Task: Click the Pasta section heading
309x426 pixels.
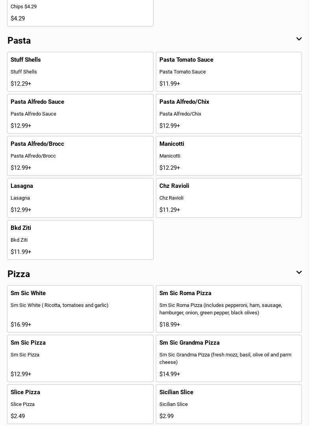Action: 19,40
